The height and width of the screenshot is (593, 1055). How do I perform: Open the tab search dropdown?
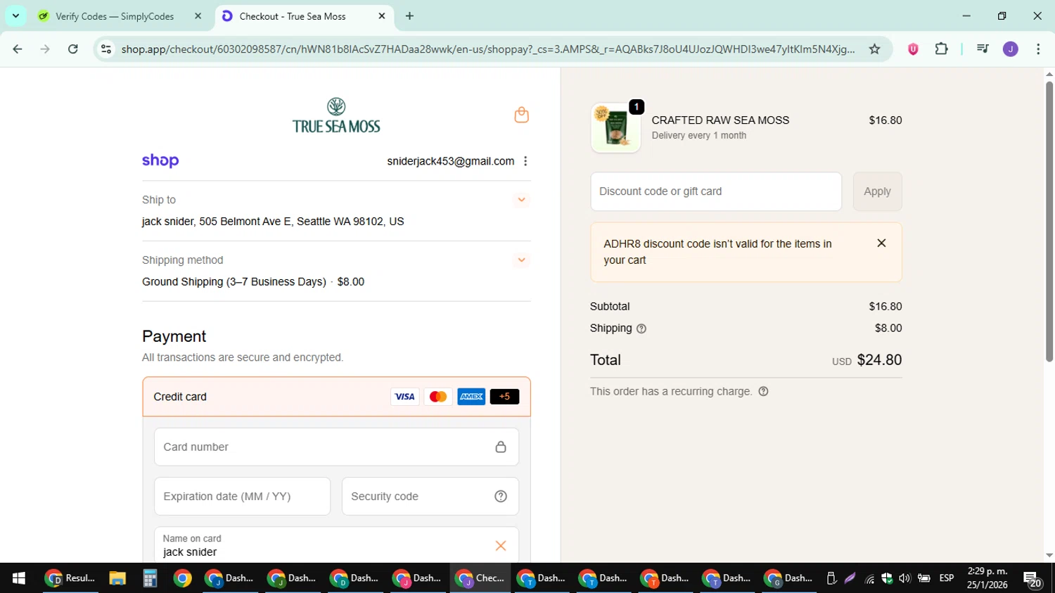[15, 15]
